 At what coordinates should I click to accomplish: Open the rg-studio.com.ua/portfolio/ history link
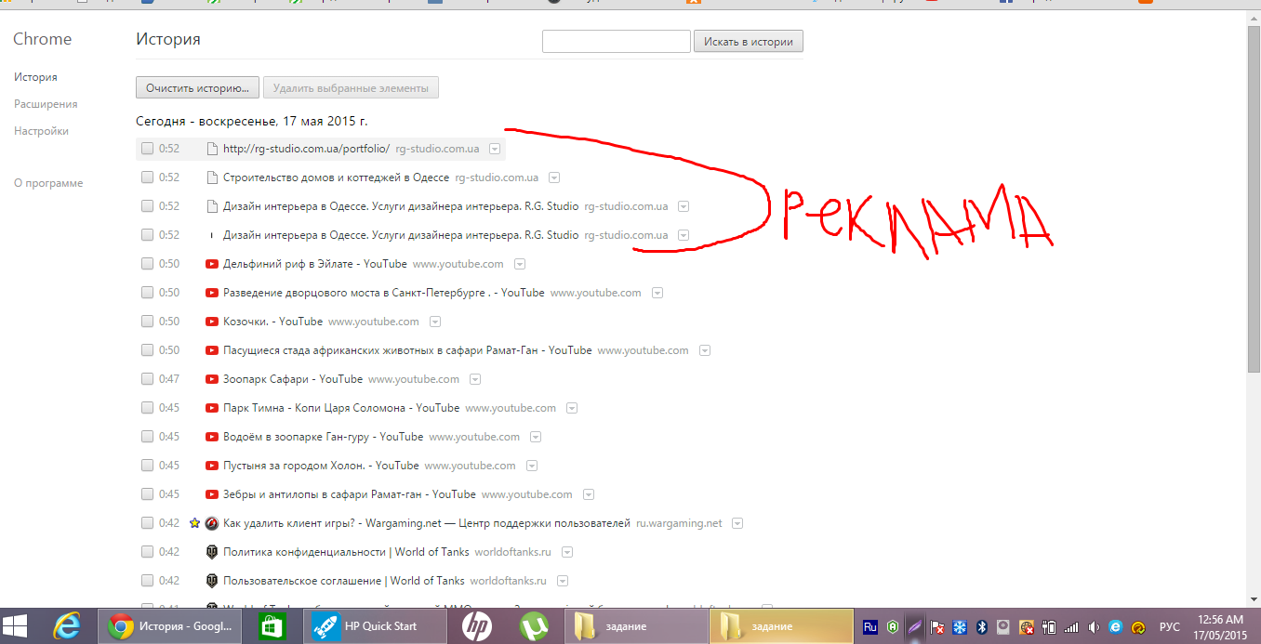pyautogui.click(x=306, y=149)
